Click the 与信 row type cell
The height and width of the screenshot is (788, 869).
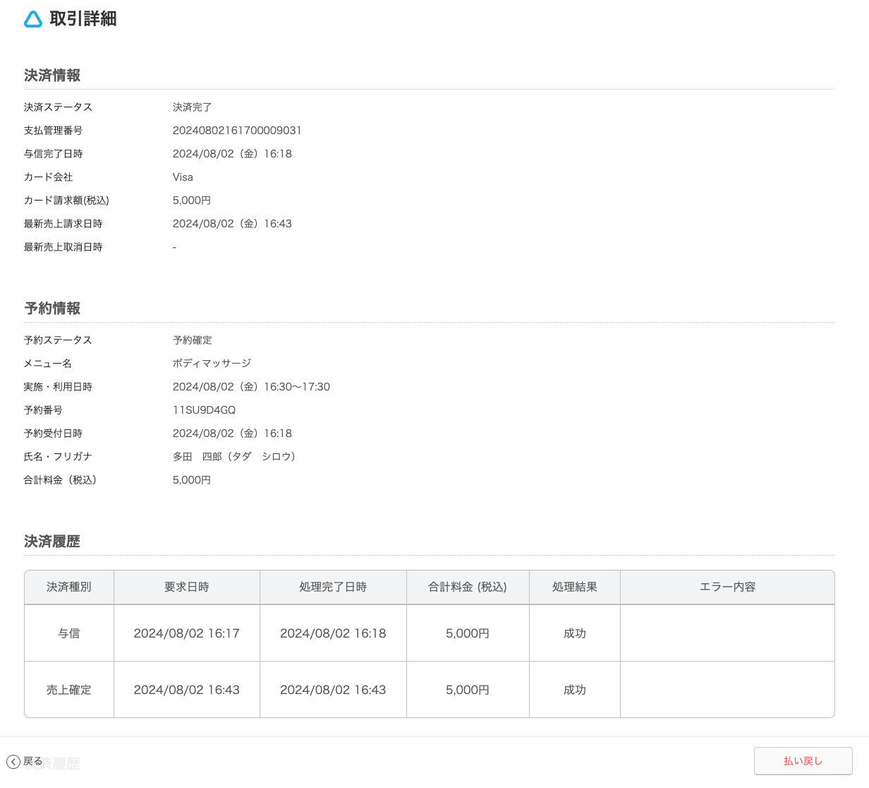click(x=69, y=633)
